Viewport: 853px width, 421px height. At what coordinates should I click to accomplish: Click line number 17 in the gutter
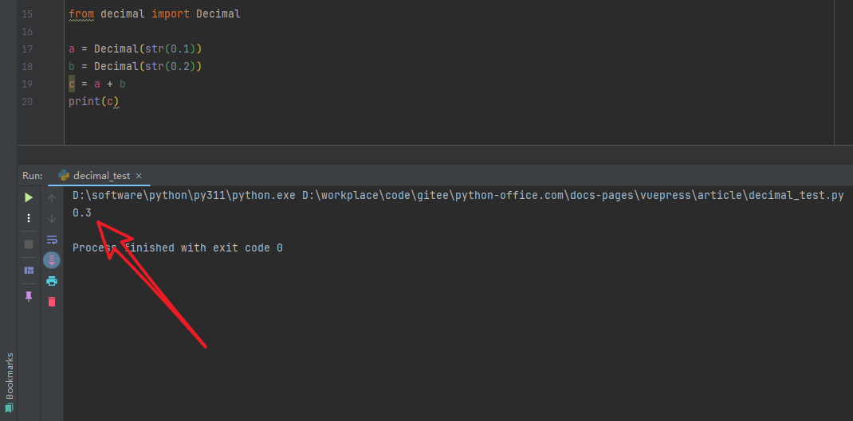(x=28, y=49)
